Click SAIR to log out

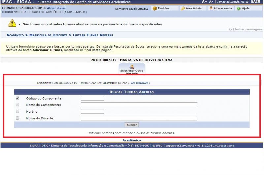tap(255, 2)
